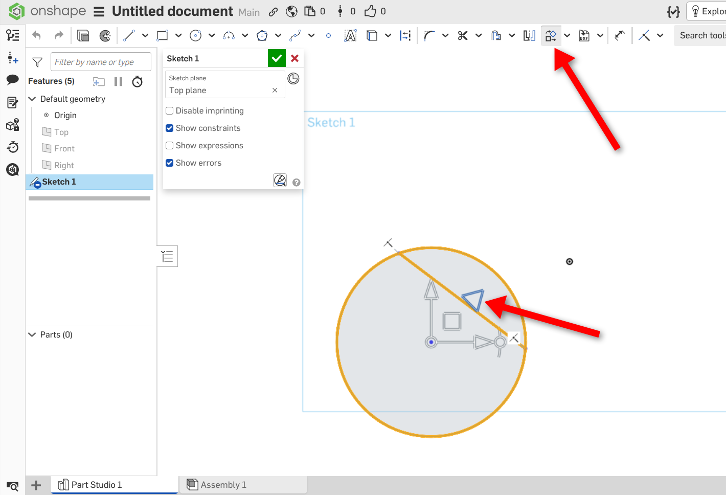This screenshot has height=495, width=726.
Task: Switch to the Part Studio 1 tab
Action: (x=115, y=485)
